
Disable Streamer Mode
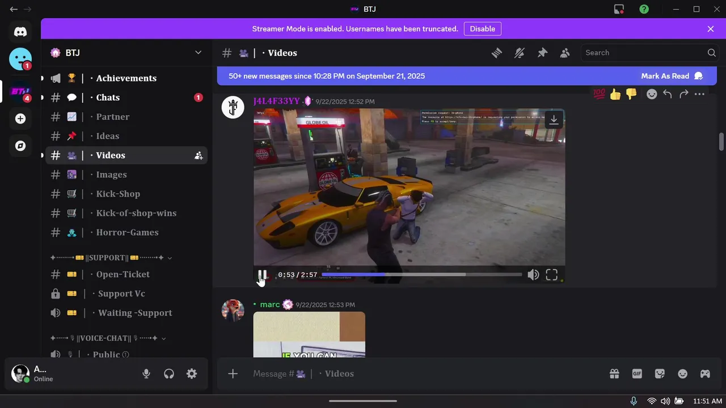click(483, 29)
